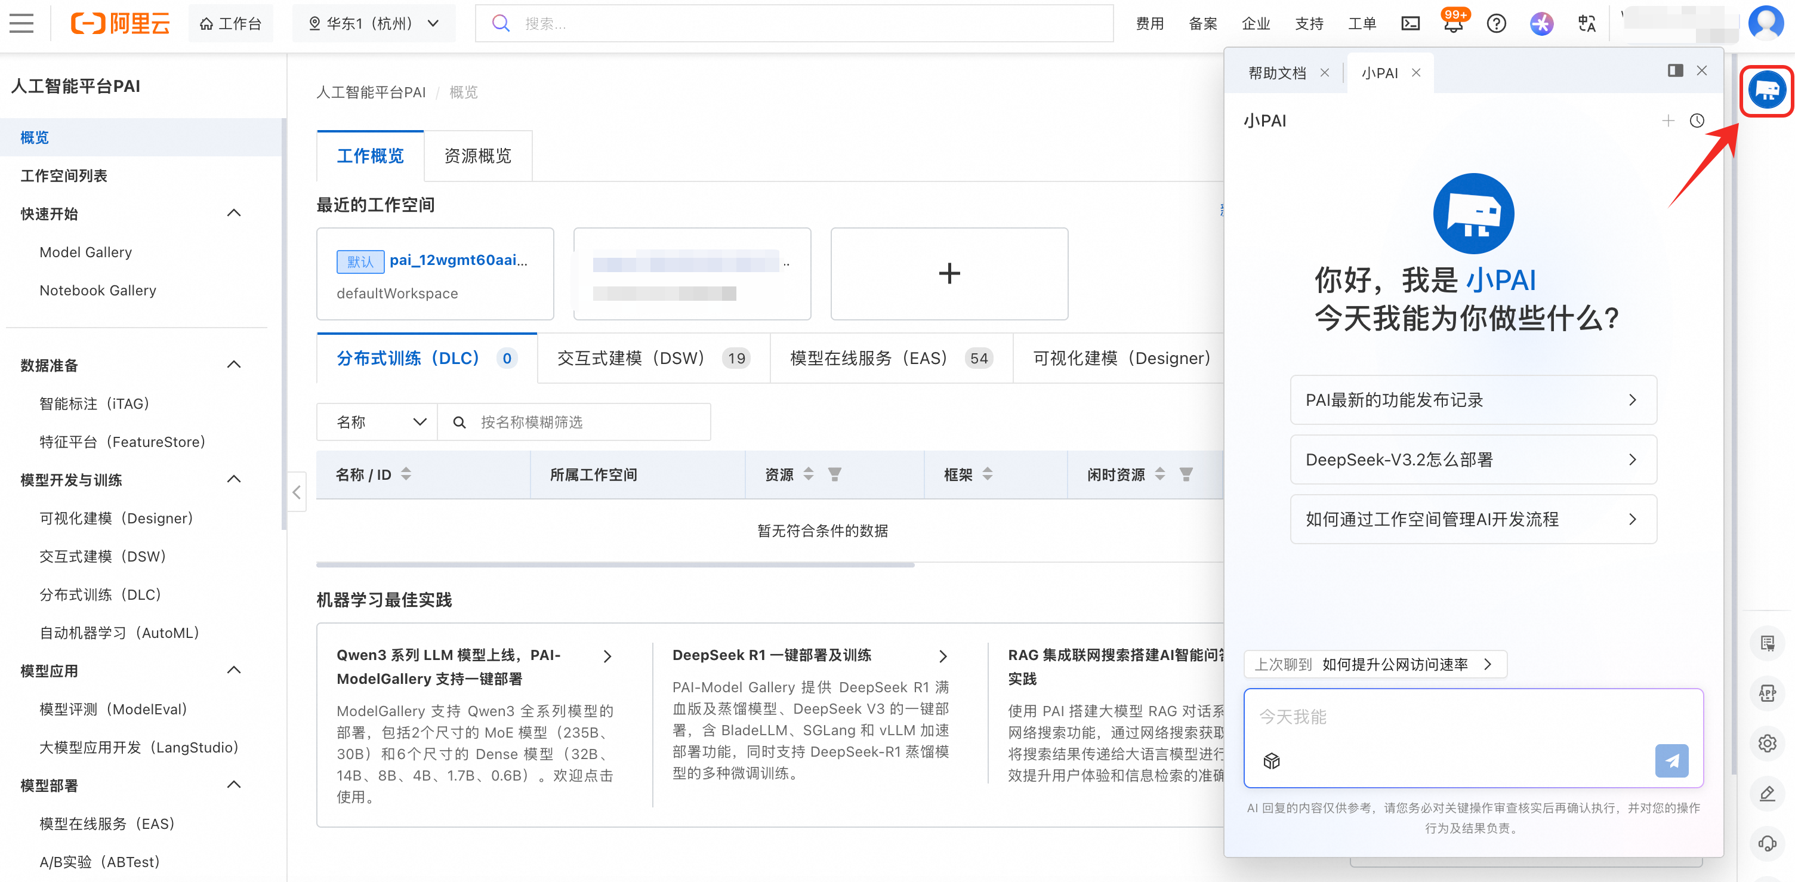
Task: Click the document list icon in the right rail
Action: tap(1767, 642)
